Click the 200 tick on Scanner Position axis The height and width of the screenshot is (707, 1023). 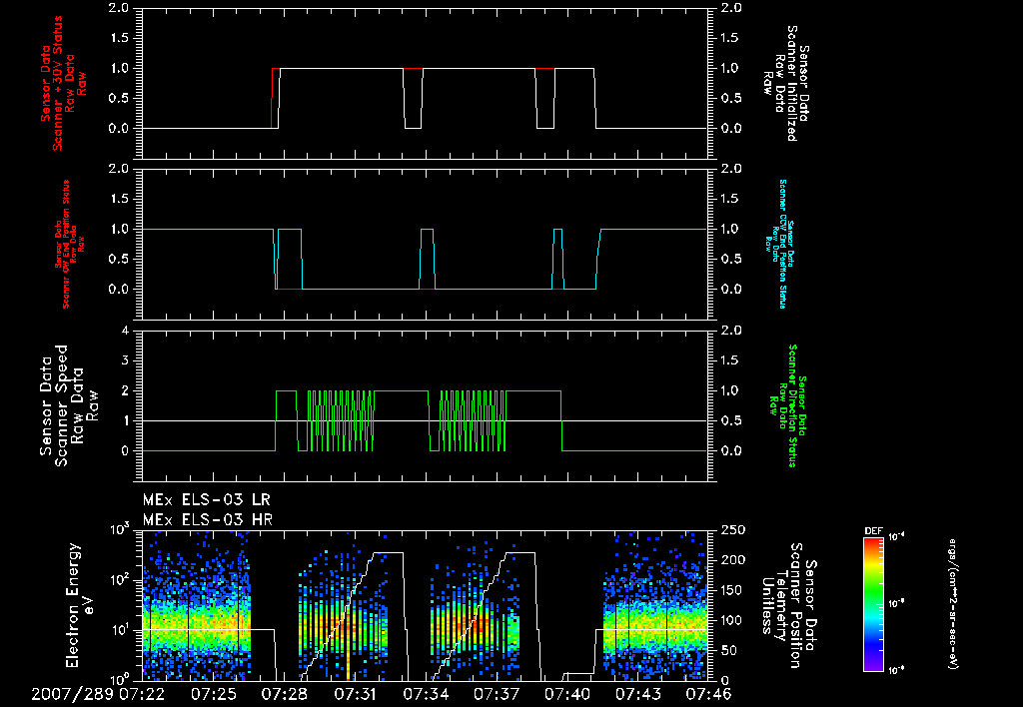pos(733,560)
